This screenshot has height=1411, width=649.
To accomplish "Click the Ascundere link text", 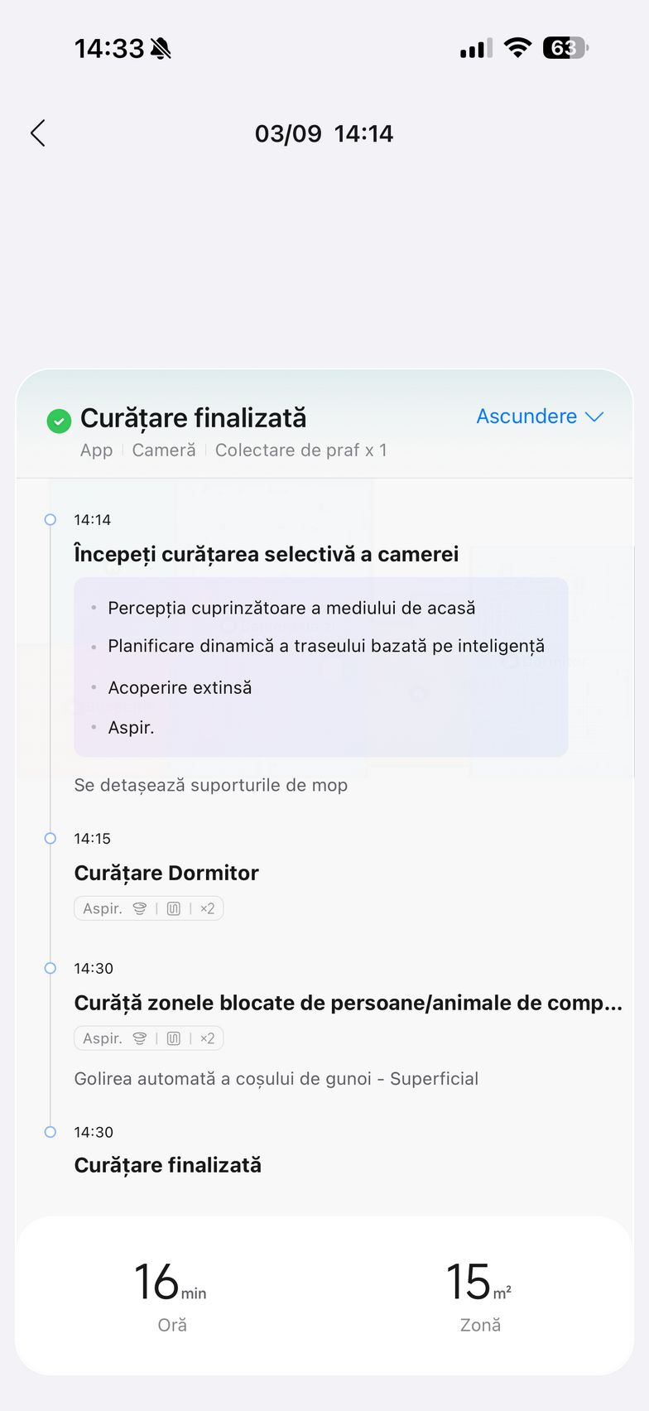I will click(526, 417).
